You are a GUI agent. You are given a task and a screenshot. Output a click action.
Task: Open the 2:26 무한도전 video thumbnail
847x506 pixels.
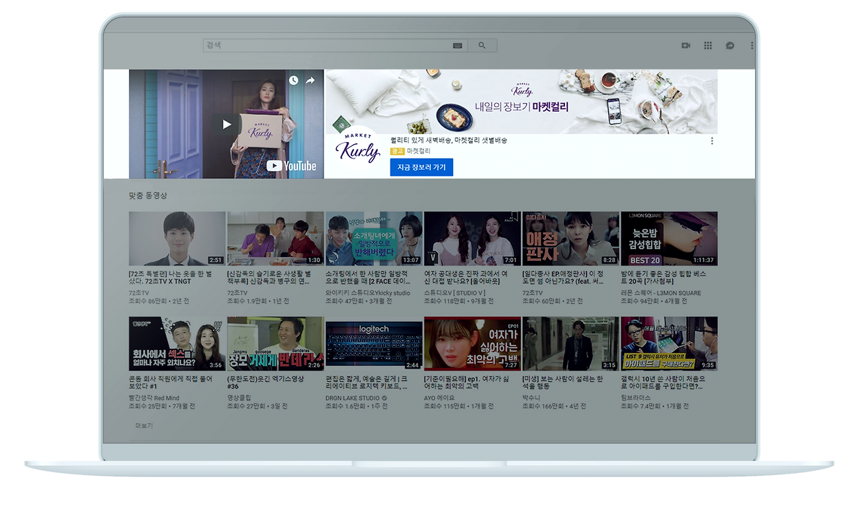pyautogui.click(x=275, y=343)
